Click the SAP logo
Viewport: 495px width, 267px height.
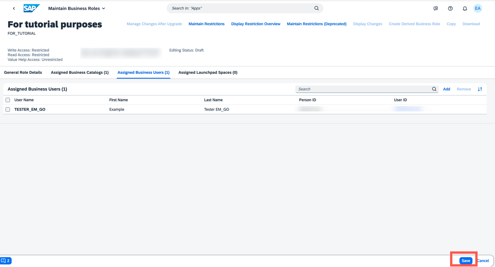[x=32, y=8]
